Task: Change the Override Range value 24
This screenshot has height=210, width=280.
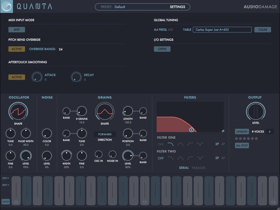Action: click(x=60, y=49)
